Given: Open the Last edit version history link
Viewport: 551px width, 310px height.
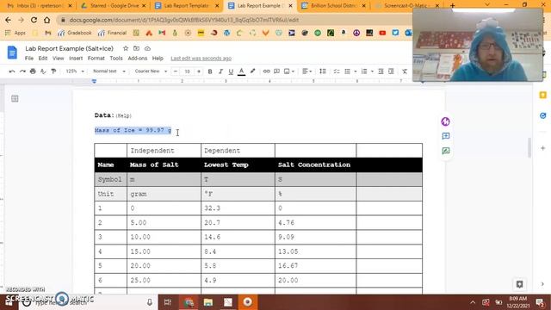Looking at the screenshot, I should (x=201, y=59).
